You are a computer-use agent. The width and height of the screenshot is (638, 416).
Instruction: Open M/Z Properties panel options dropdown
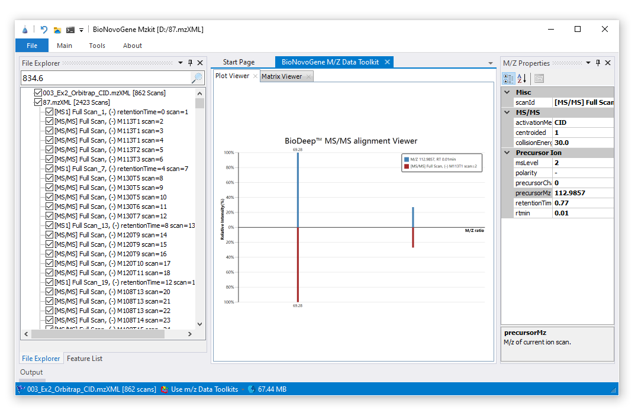click(x=588, y=63)
